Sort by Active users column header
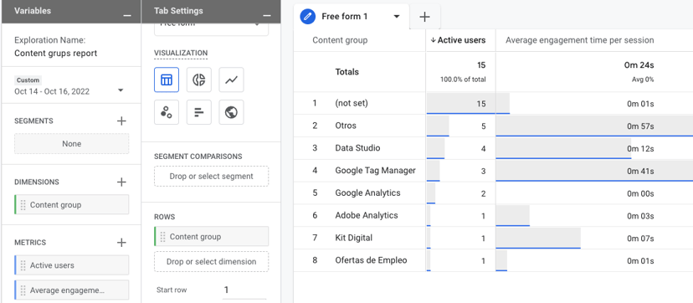 click(458, 40)
